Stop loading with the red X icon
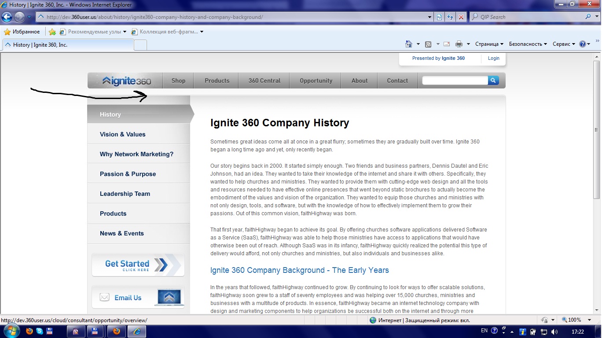 (x=461, y=17)
